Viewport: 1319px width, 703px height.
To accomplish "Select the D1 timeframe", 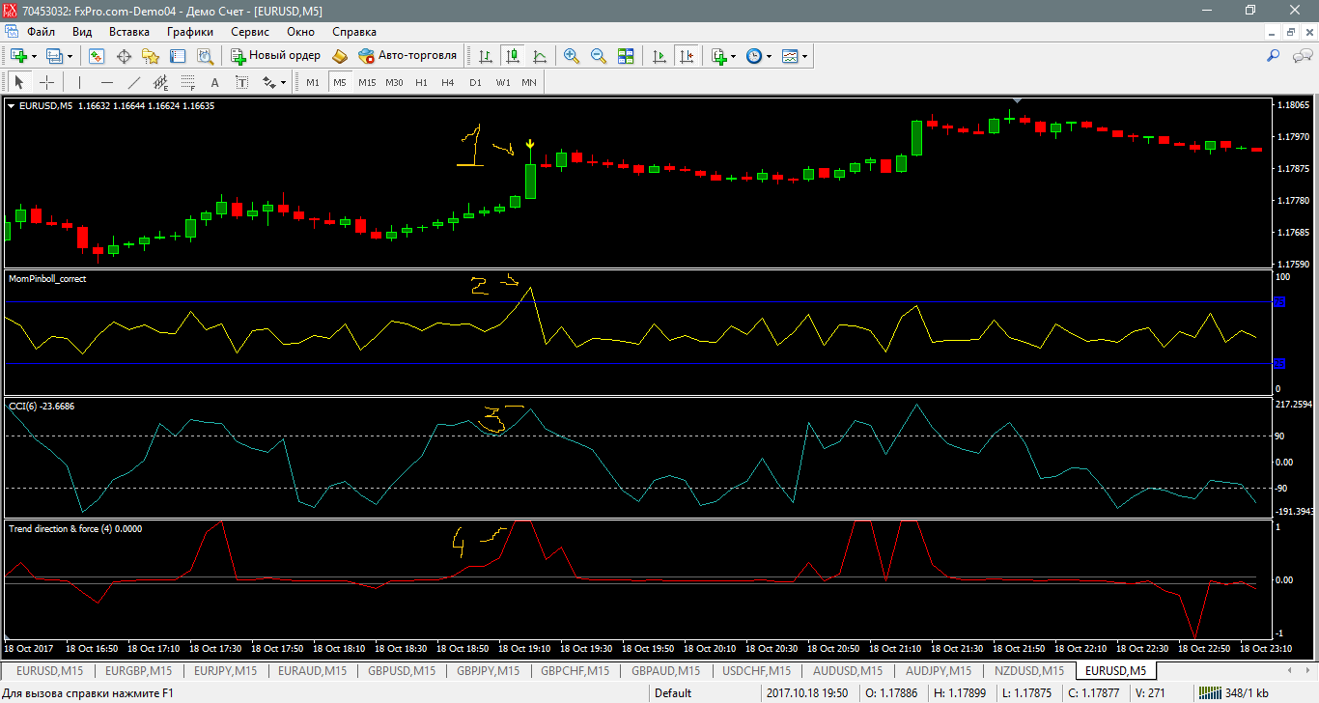I will point(475,82).
